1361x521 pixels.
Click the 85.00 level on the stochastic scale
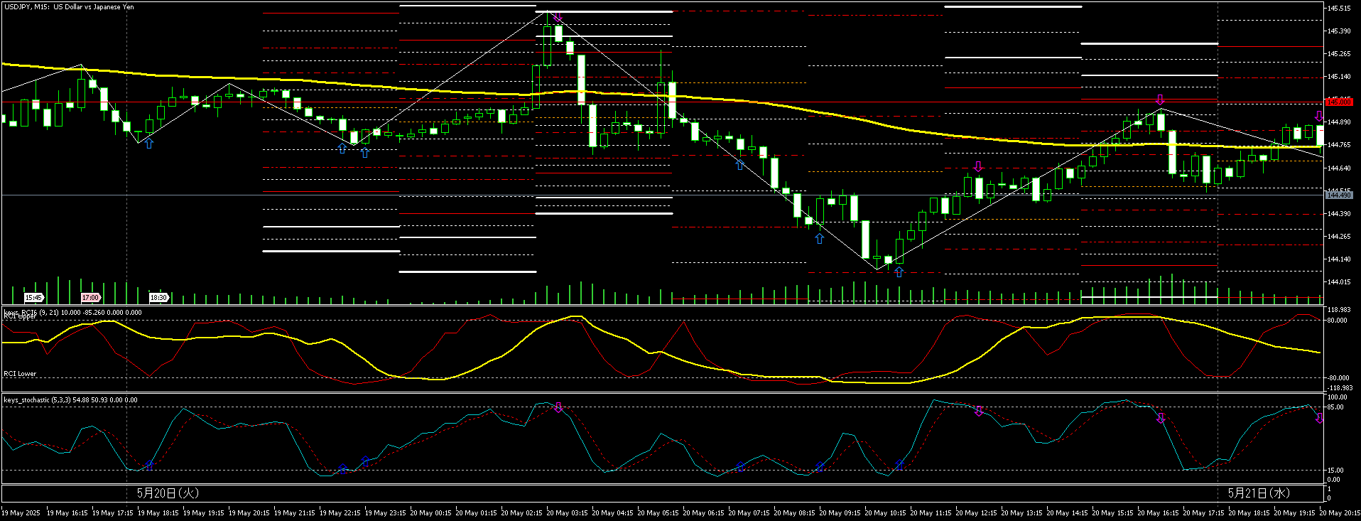[1335, 407]
